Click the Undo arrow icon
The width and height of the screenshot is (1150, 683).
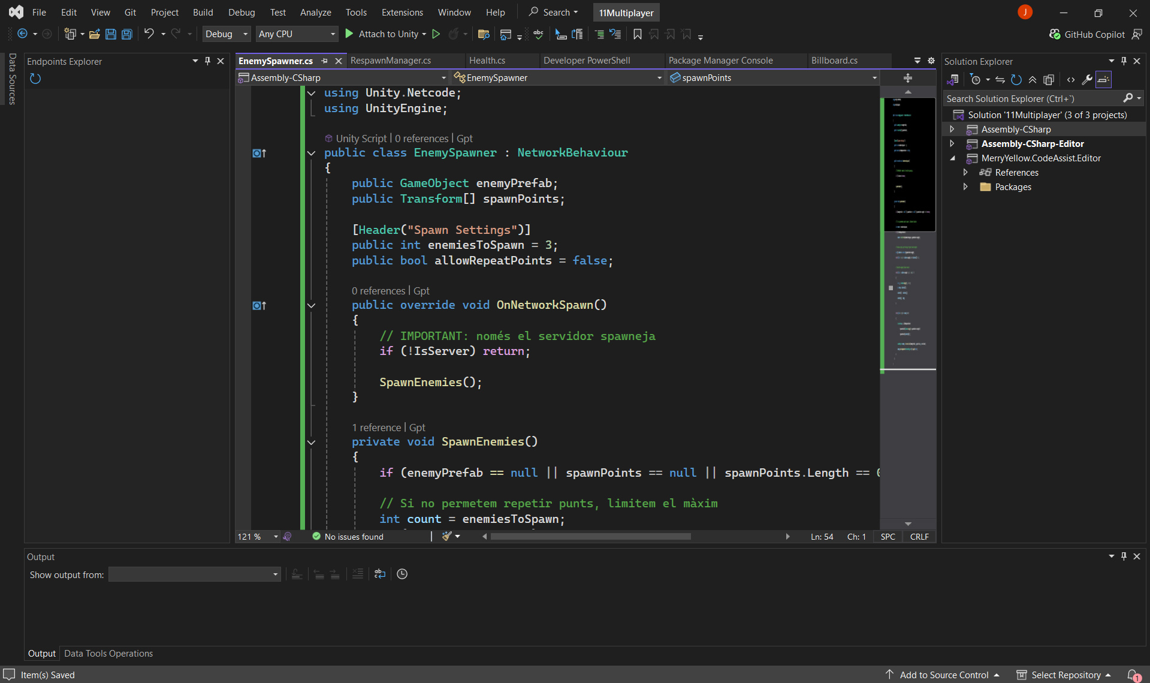[x=149, y=34]
